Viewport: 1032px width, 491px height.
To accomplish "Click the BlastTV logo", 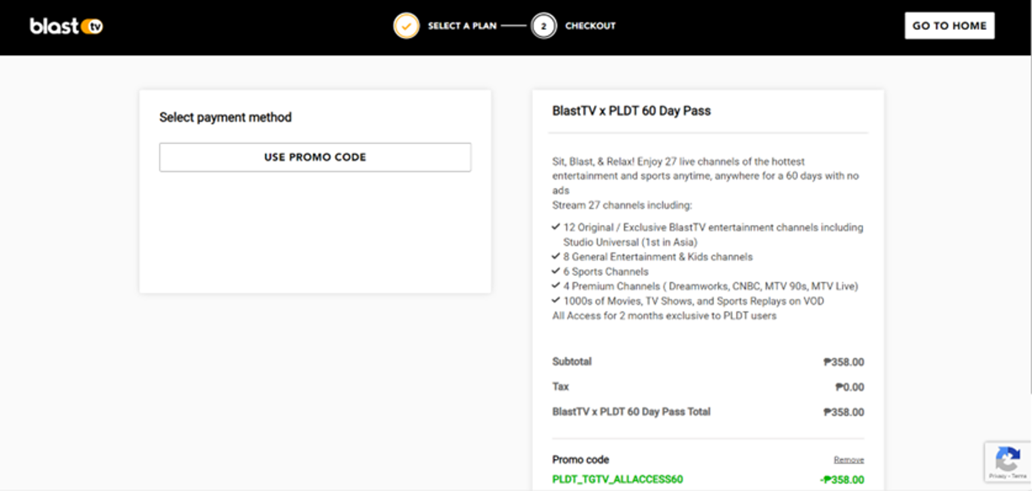I will tap(66, 26).
